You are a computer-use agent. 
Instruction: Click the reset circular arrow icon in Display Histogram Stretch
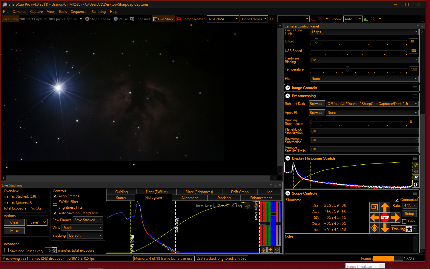point(416,172)
